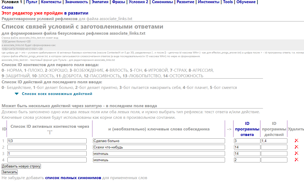
Task: Click keywords field with 'Скажи что-нибудь'
Action: coord(159,147)
